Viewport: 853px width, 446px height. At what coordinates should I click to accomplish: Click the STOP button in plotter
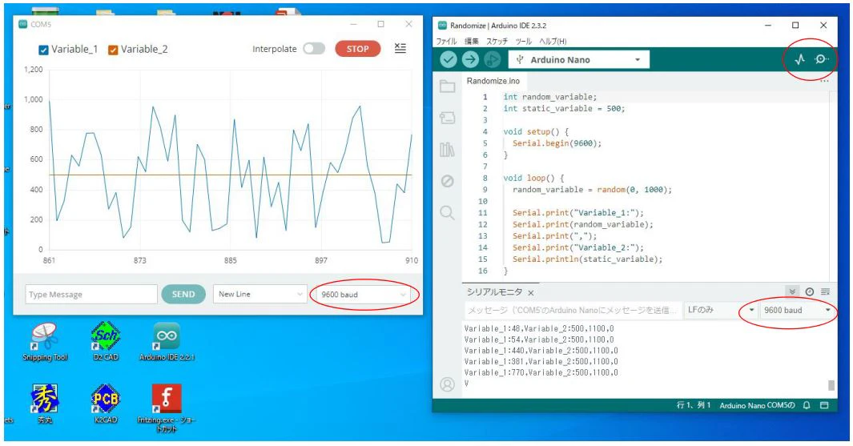coord(357,48)
